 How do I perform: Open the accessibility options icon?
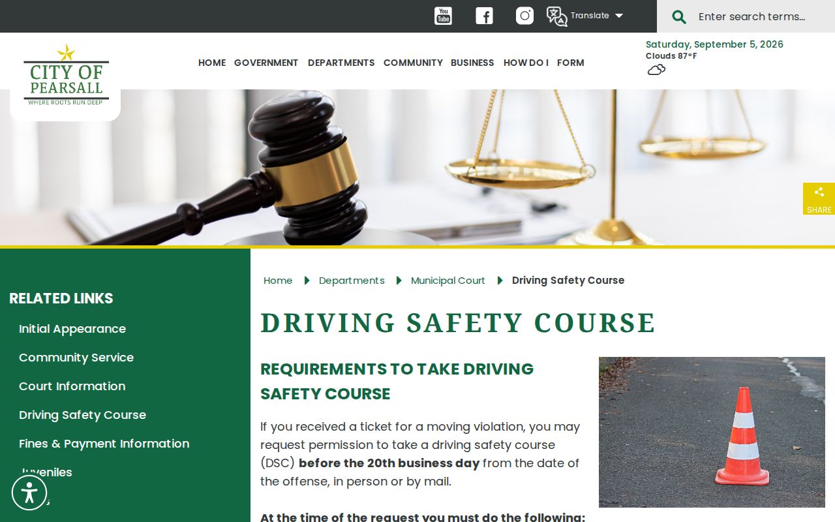click(29, 493)
